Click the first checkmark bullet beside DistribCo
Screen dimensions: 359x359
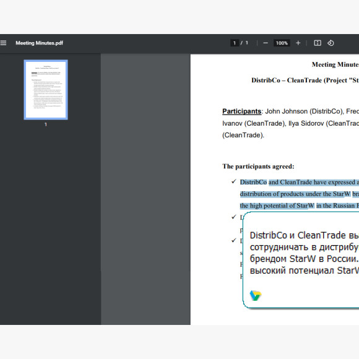(x=233, y=181)
